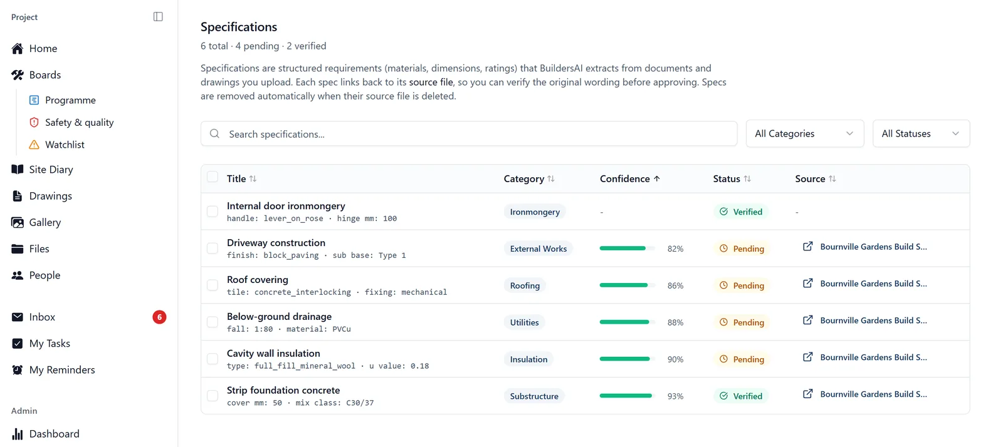1003x447 pixels.
Task: Follow the 'source file' link in description
Action: [x=431, y=82]
